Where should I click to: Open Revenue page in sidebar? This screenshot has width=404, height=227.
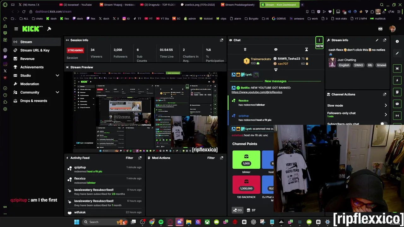pyautogui.click(x=36, y=59)
